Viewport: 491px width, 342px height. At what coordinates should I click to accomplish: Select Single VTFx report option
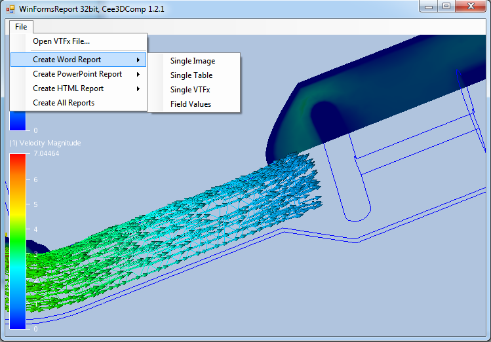click(190, 90)
